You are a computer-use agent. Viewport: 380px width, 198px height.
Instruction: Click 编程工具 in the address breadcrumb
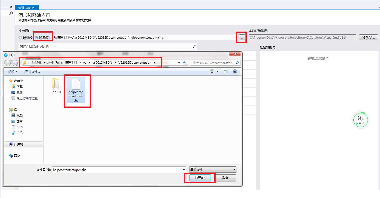[71, 63]
